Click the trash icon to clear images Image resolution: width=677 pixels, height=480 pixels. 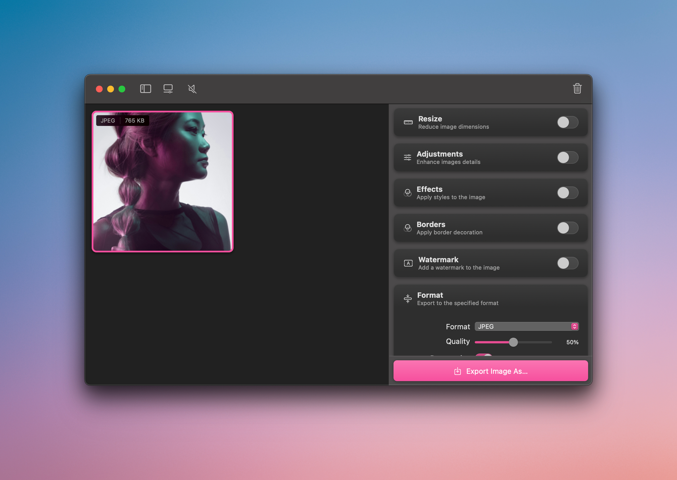tap(577, 89)
